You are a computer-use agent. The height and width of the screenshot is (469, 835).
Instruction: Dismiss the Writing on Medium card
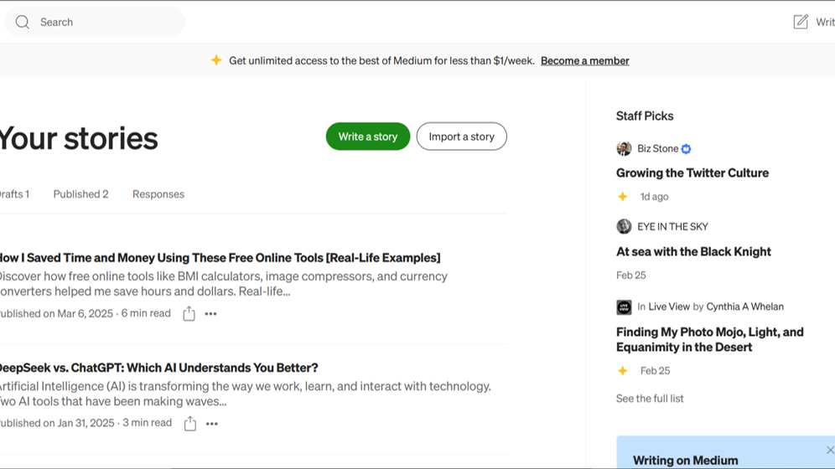pos(830,450)
